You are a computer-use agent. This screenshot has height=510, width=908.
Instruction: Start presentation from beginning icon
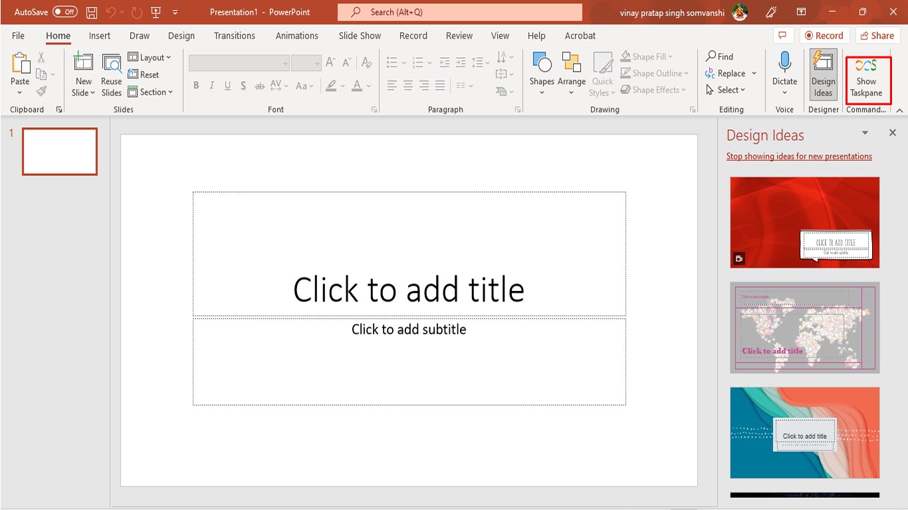click(156, 12)
